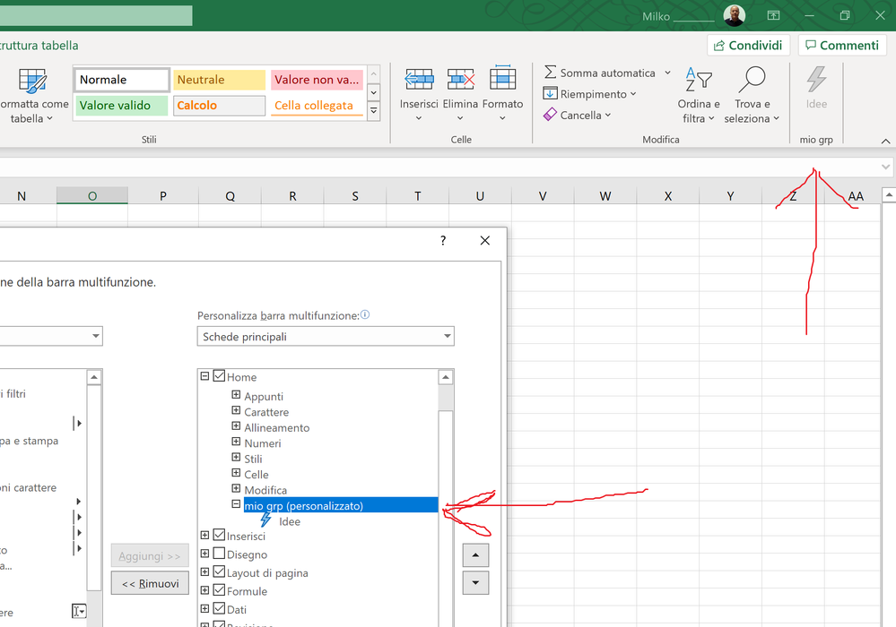
Task: Enable the Disegno tab checkbox
Action: (x=219, y=554)
